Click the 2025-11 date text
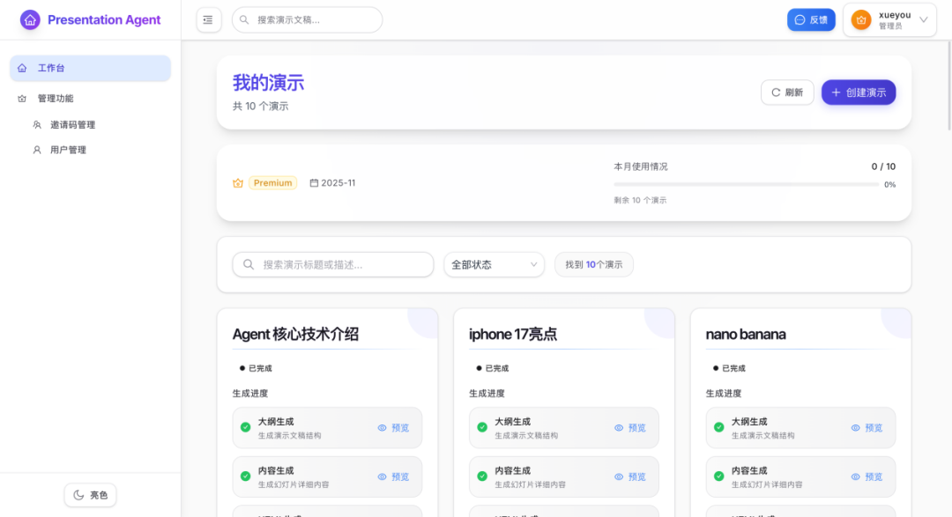Viewport: 952px width, 517px height. tap(338, 183)
